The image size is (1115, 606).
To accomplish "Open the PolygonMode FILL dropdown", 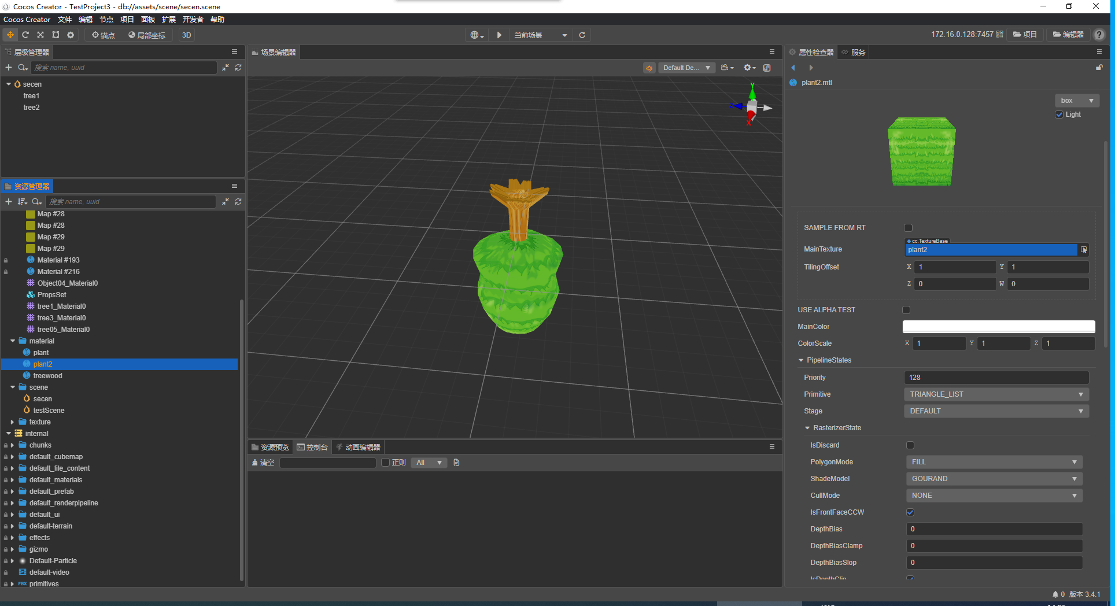I will [994, 462].
